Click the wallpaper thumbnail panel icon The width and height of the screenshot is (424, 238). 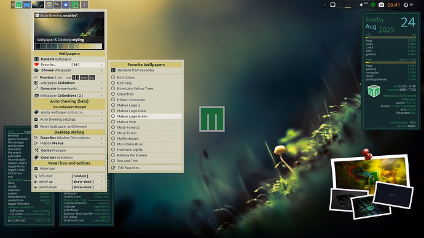click(38, 4)
